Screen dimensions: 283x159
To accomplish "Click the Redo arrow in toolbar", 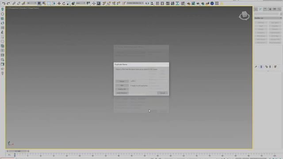I will click(x=8, y=4).
